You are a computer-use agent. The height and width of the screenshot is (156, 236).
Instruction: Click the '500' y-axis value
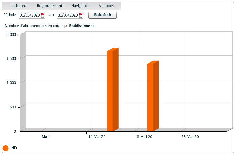pos(13,107)
